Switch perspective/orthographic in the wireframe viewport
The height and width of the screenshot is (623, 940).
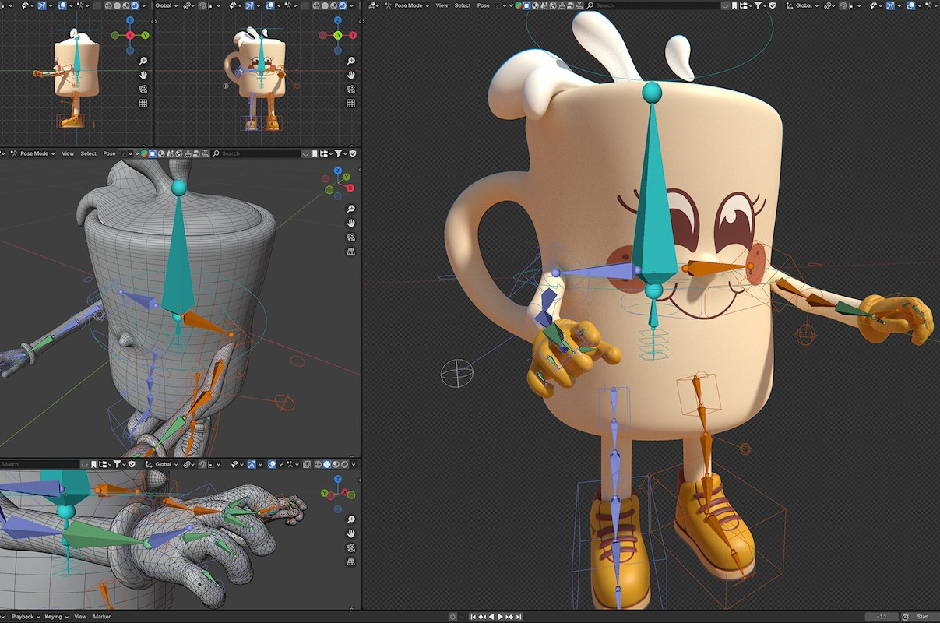click(x=351, y=252)
